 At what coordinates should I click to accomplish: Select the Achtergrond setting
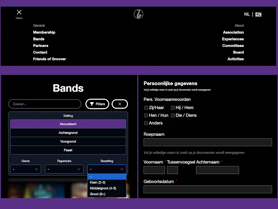tap(68, 133)
